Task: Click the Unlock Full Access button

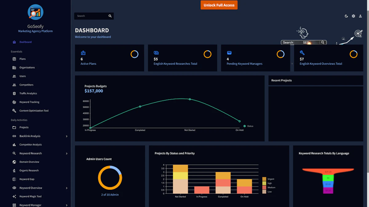Action: [219, 5]
